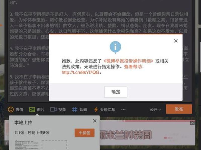Click the 表情 label
The height and width of the screenshot is (150, 201).
(x=19, y=109)
